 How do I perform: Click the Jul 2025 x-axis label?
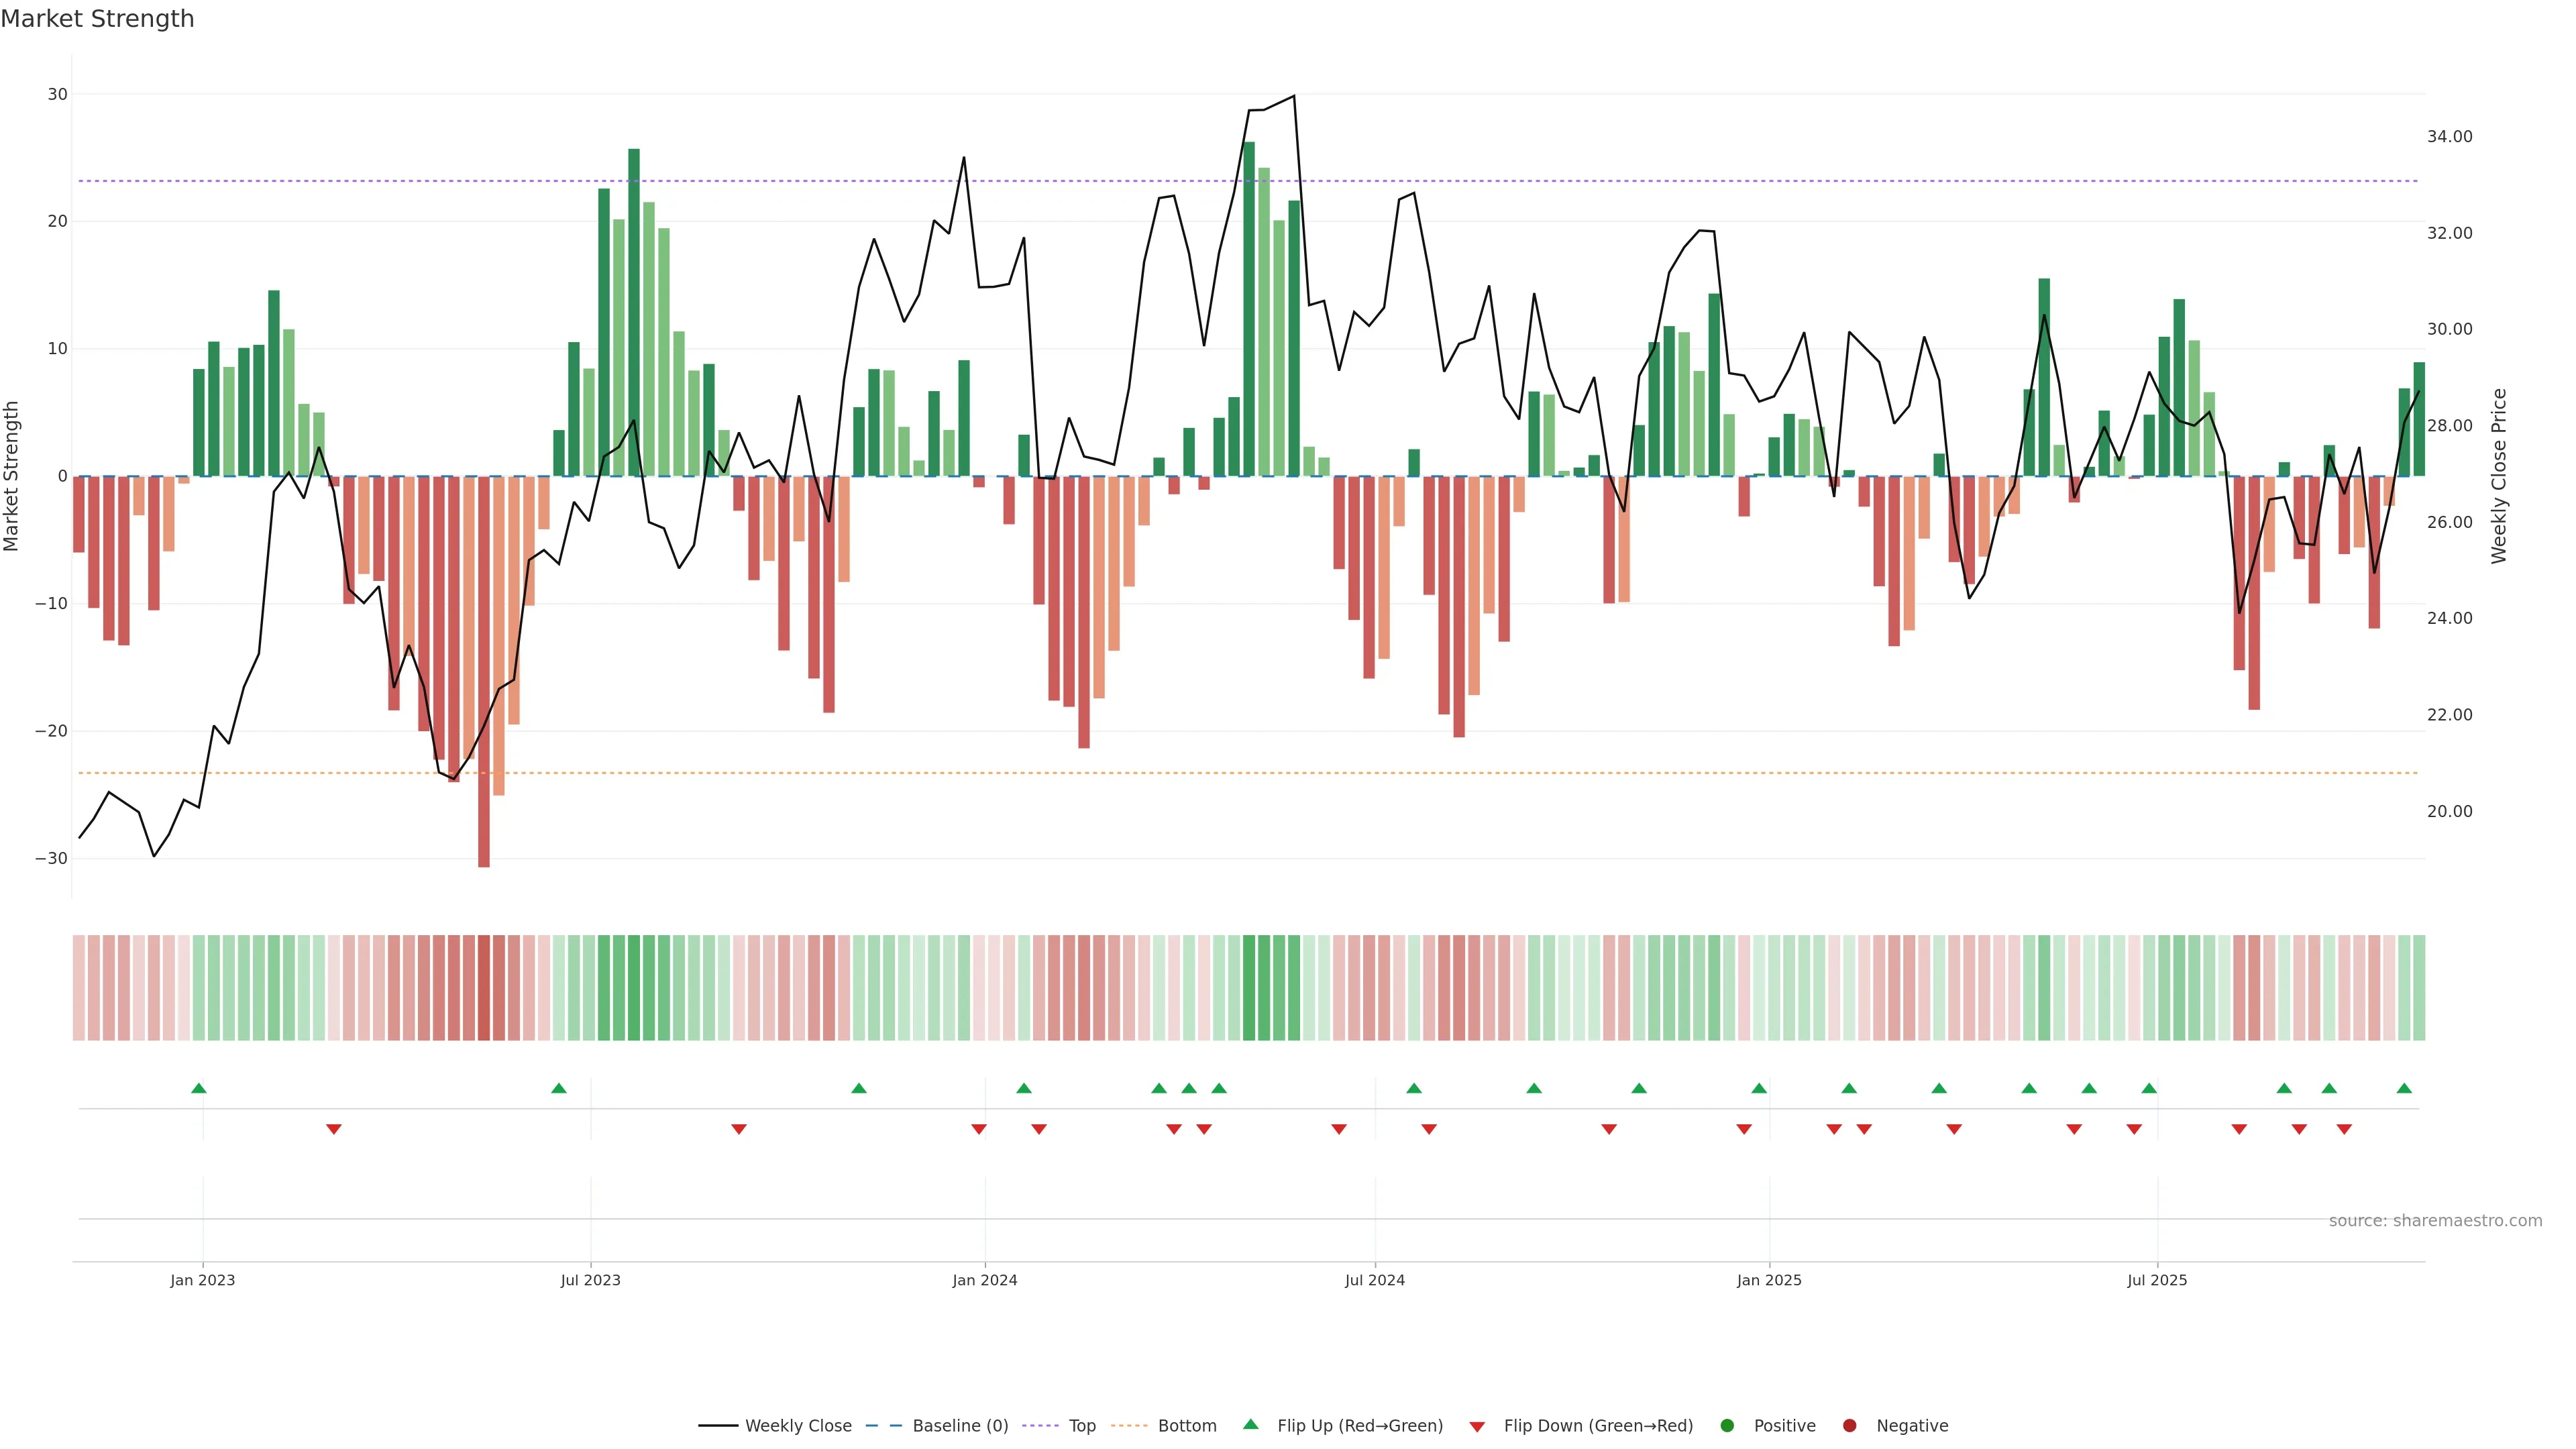tap(2157, 1280)
